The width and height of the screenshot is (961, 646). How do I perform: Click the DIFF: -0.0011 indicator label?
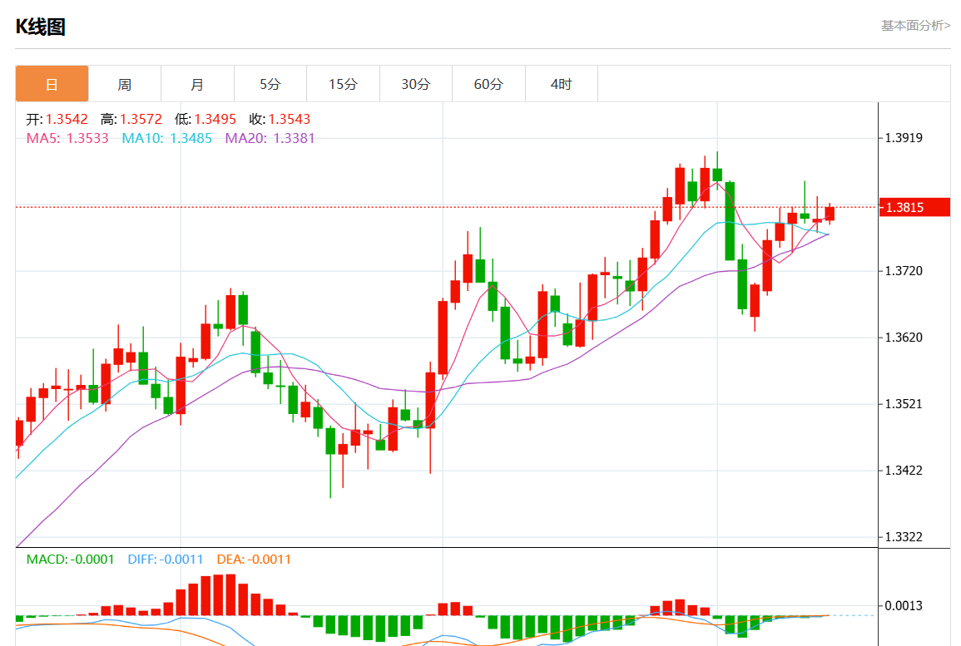[166, 559]
